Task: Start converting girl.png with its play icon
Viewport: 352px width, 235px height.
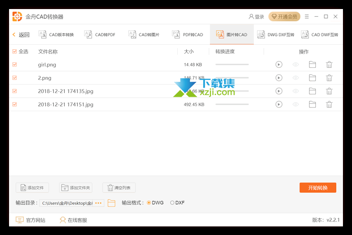Action: [x=279, y=65]
